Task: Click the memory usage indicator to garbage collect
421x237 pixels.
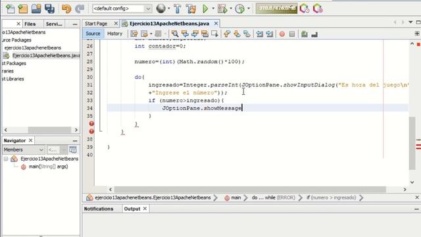Action: click(x=276, y=9)
